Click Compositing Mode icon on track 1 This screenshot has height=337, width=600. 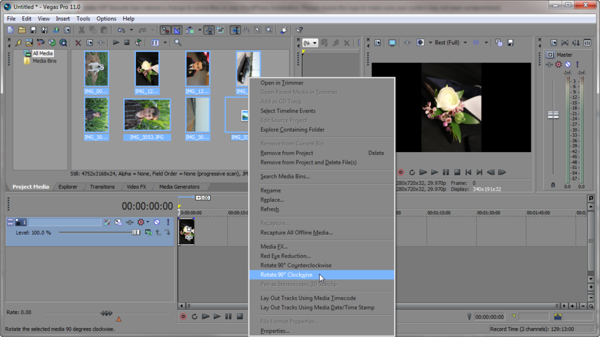pyautogui.click(x=148, y=232)
